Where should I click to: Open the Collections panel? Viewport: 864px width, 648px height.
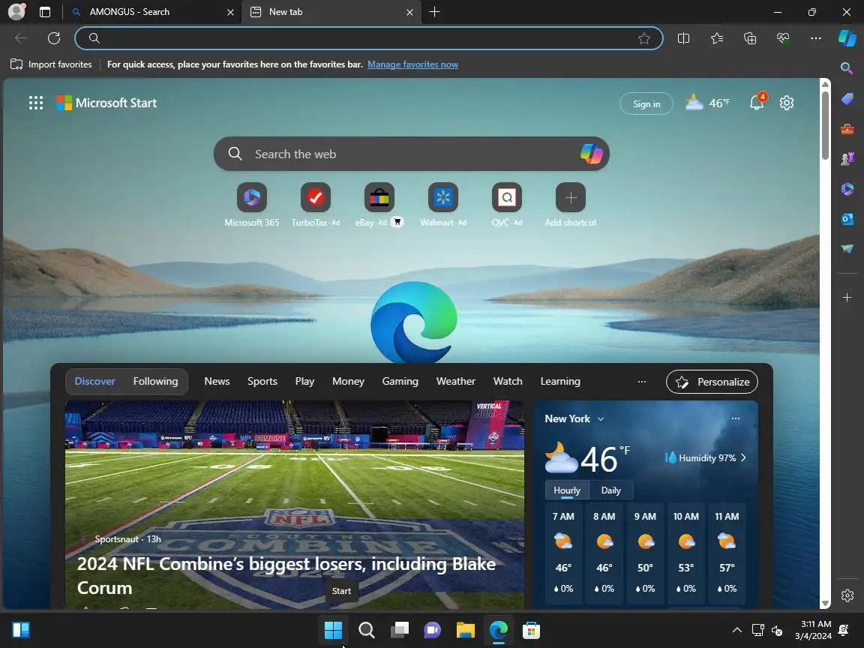click(x=750, y=38)
